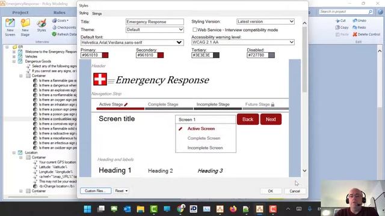
Task: Collapse the Dangerous Goods tree node
Action: tap(14, 61)
